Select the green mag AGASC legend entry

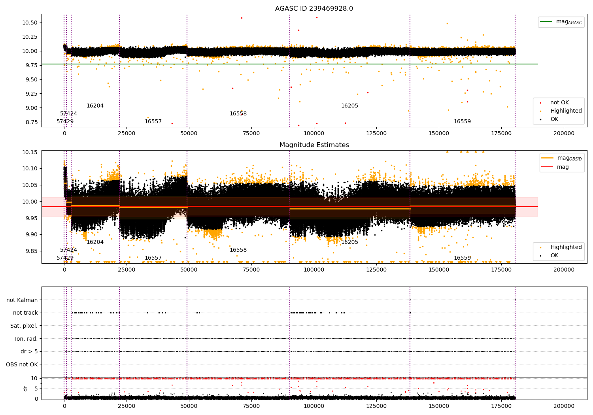[561, 22]
